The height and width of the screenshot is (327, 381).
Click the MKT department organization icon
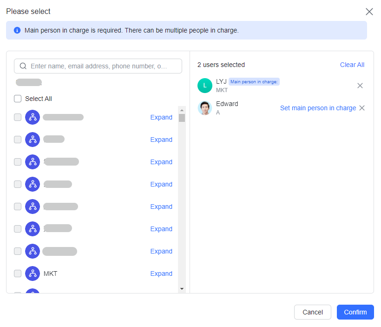pyautogui.click(x=33, y=274)
